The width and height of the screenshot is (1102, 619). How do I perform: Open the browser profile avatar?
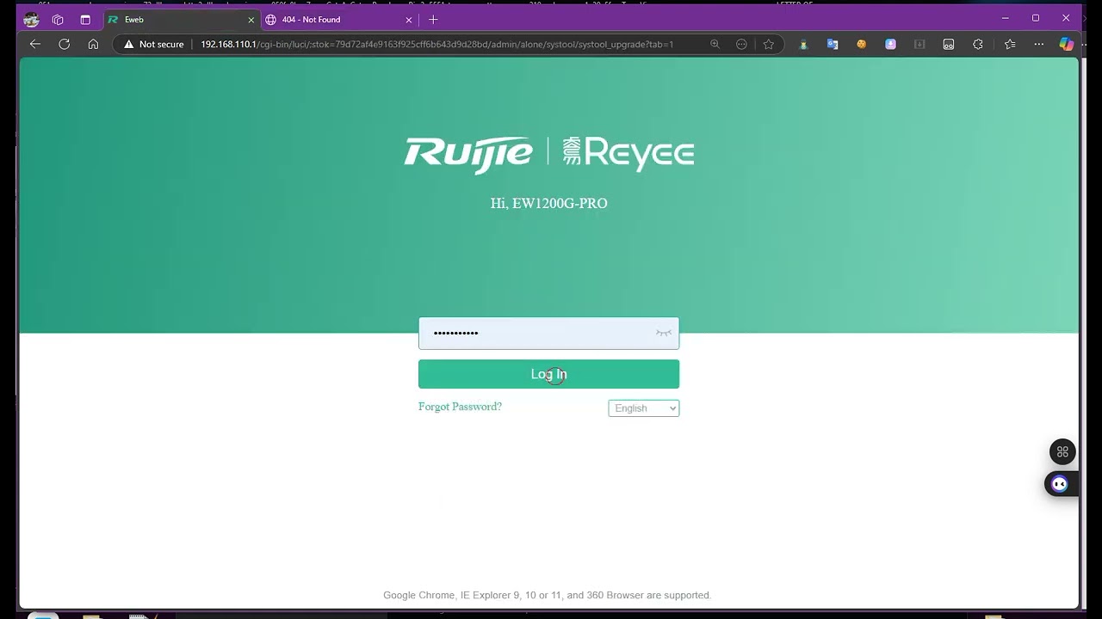(31, 19)
